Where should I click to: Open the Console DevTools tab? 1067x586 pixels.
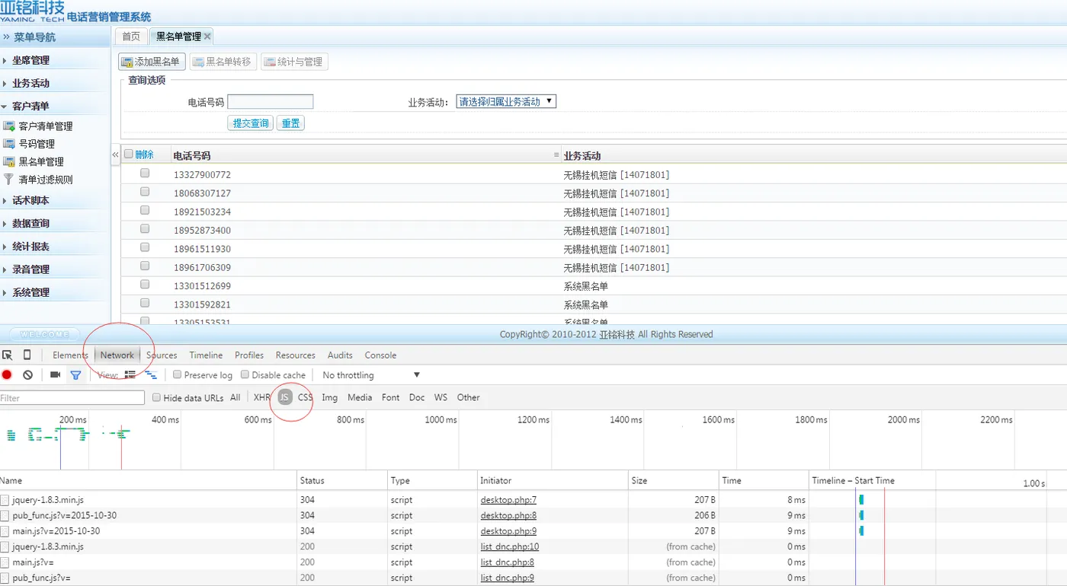[x=380, y=355]
